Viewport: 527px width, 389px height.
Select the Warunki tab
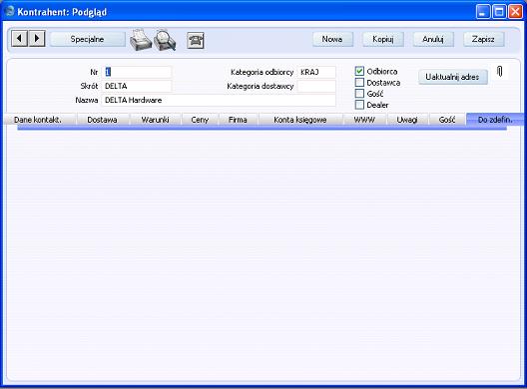point(155,120)
